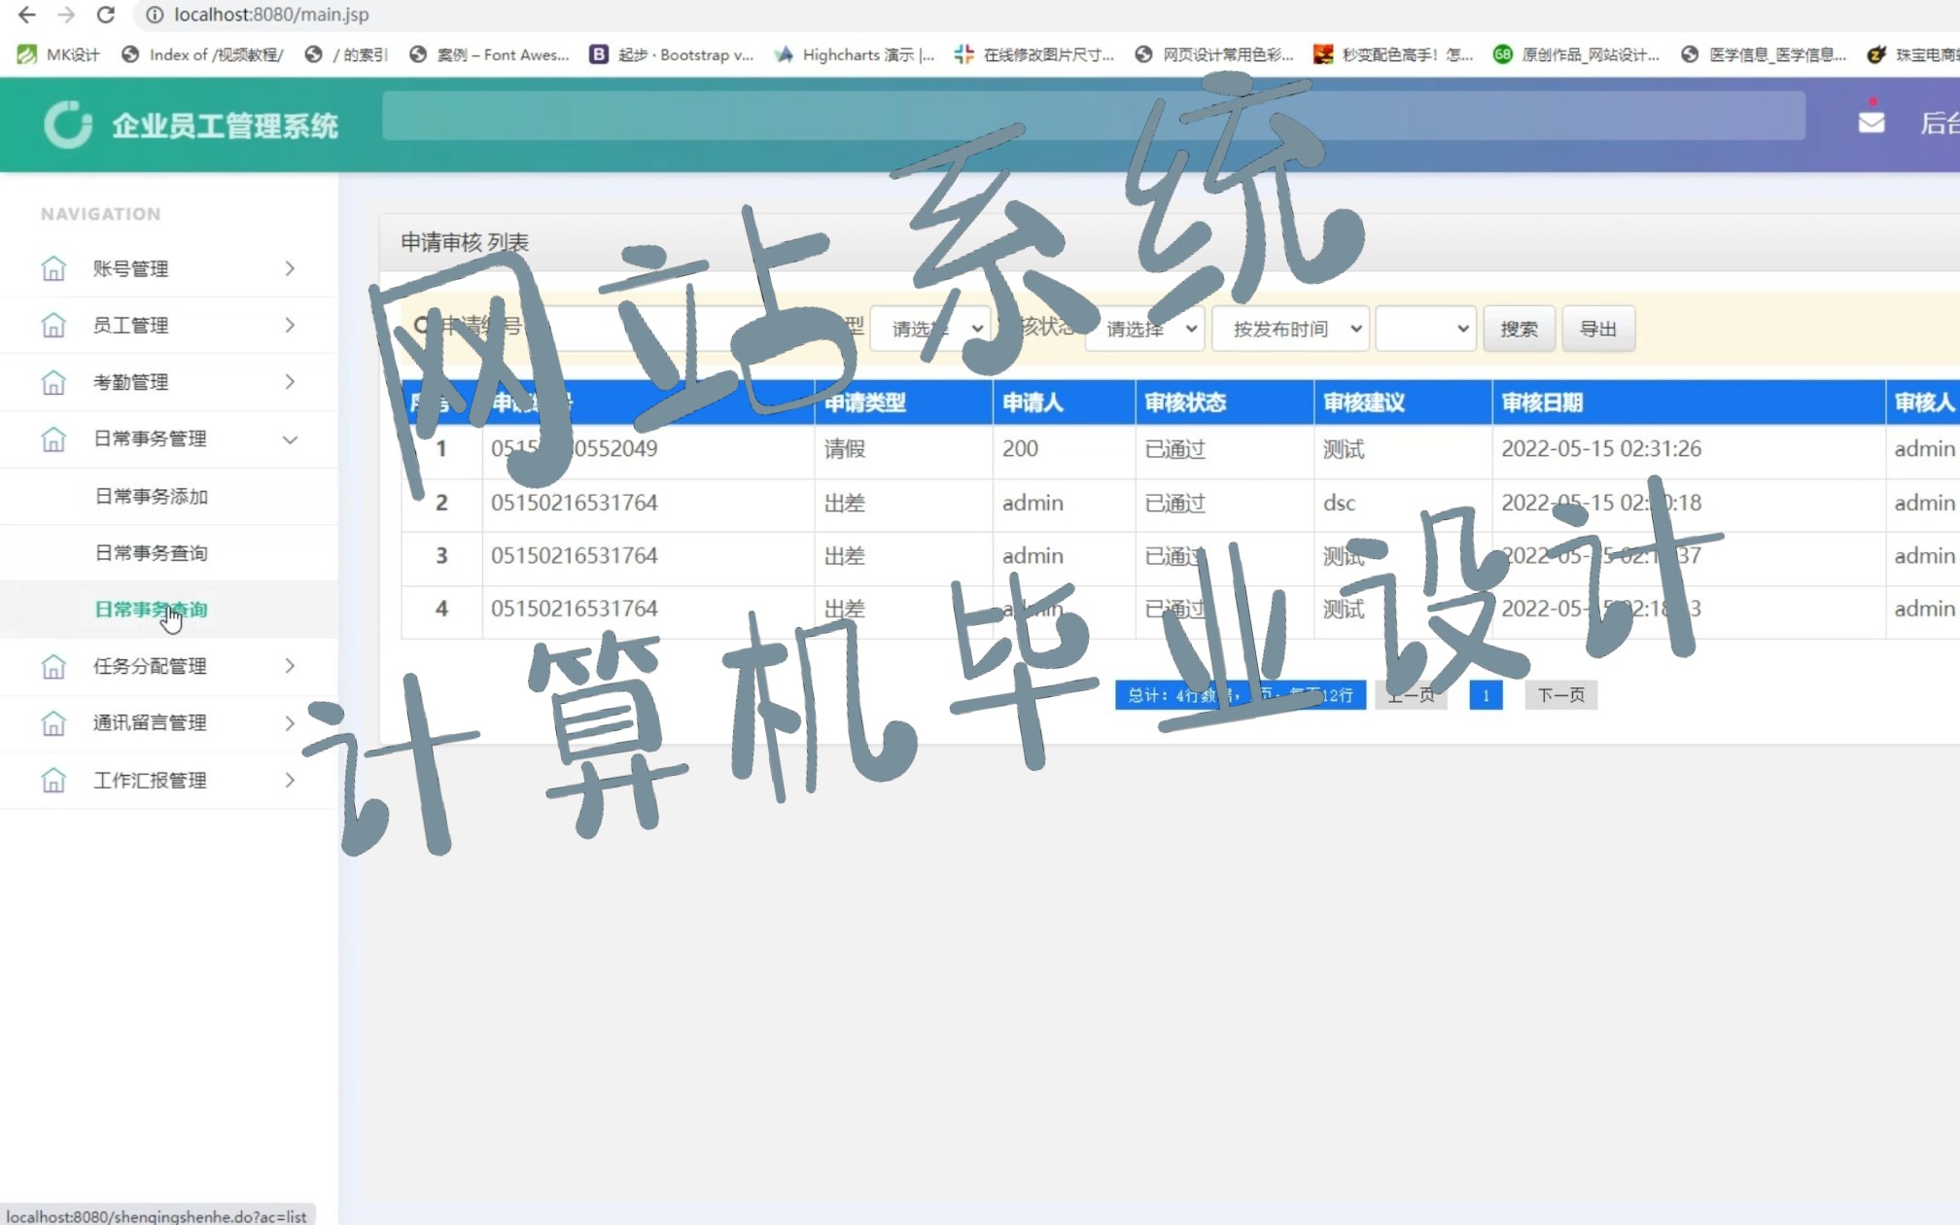
Task: Click the mail envelope icon in header
Action: click(x=1871, y=122)
